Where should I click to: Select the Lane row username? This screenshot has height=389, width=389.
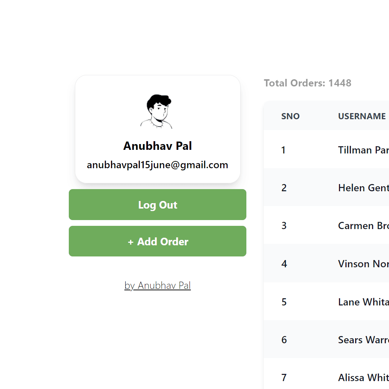pyautogui.click(x=363, y=302)
